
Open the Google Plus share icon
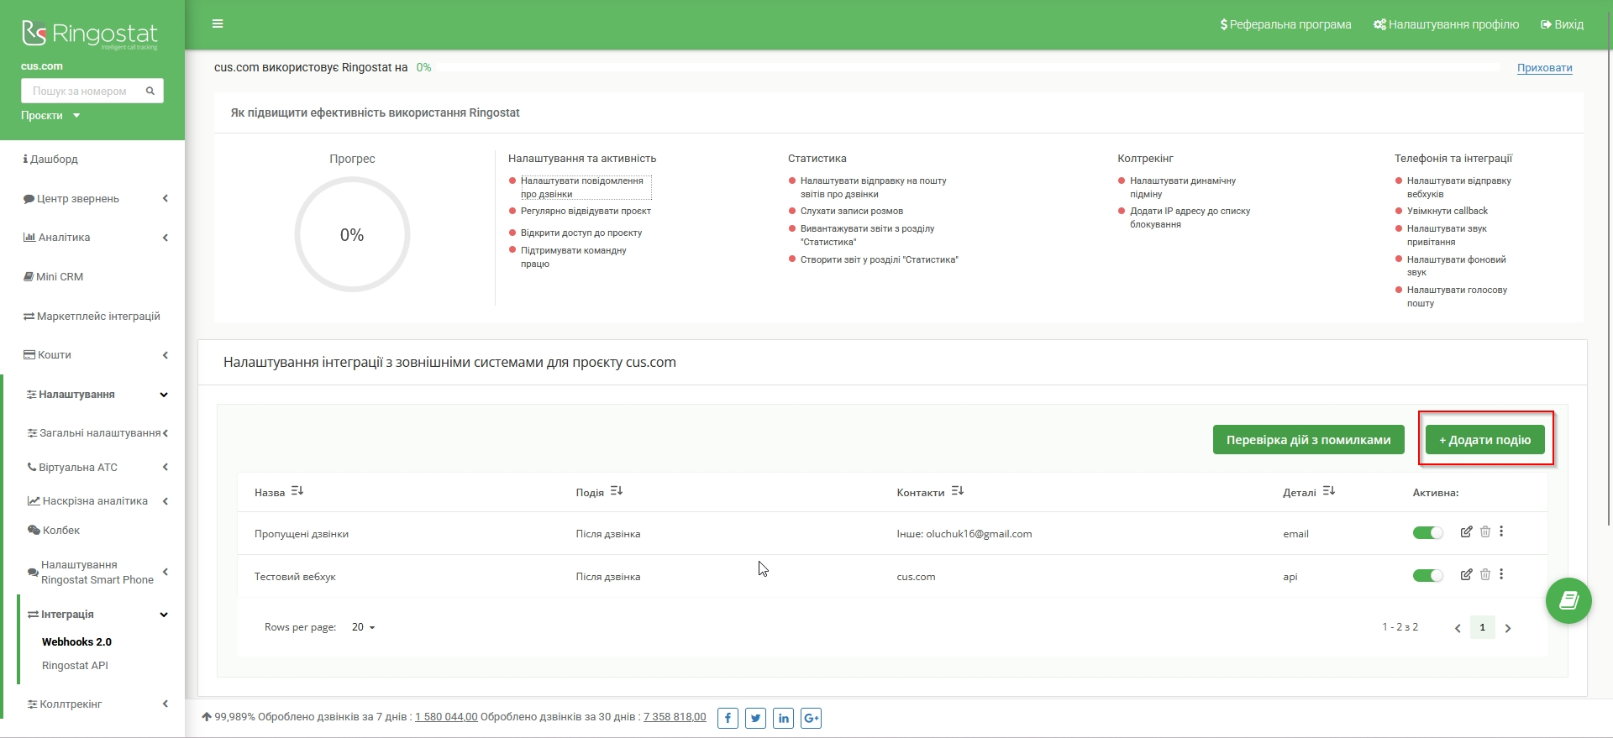click(811, 718)
